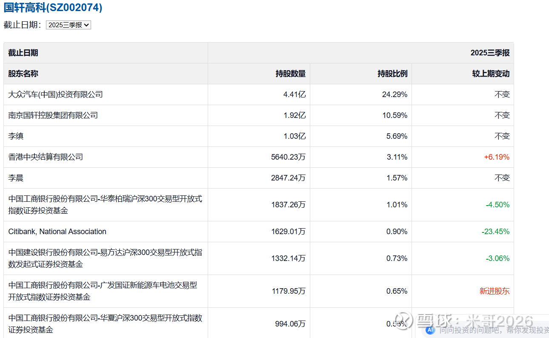The image size is (549, 338).
Task: Click the 不变 change in 南京国轩控股 row
Action: (x=502, y=115)
